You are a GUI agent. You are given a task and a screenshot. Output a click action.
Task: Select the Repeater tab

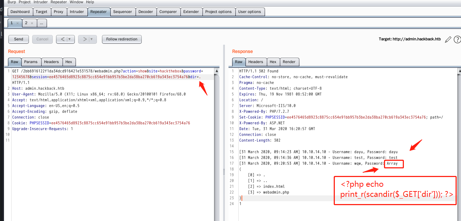(x=99, y=12)
